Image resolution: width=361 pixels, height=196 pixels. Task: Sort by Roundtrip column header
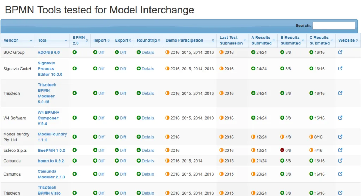(148, 40)
